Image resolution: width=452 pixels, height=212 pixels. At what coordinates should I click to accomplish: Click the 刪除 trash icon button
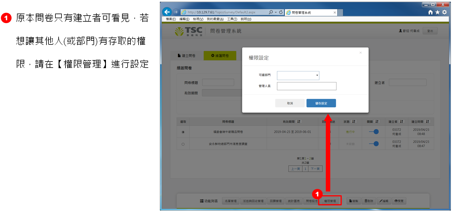tap(369, 201)
